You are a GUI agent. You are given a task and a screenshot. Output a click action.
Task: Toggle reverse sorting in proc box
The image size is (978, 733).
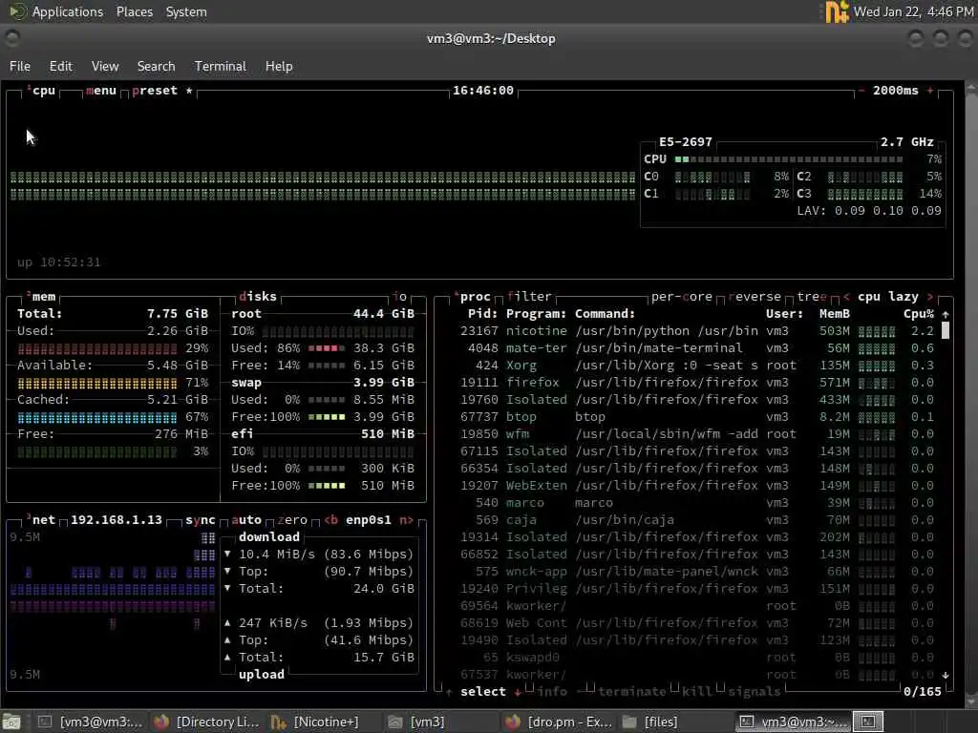(755, 297)
